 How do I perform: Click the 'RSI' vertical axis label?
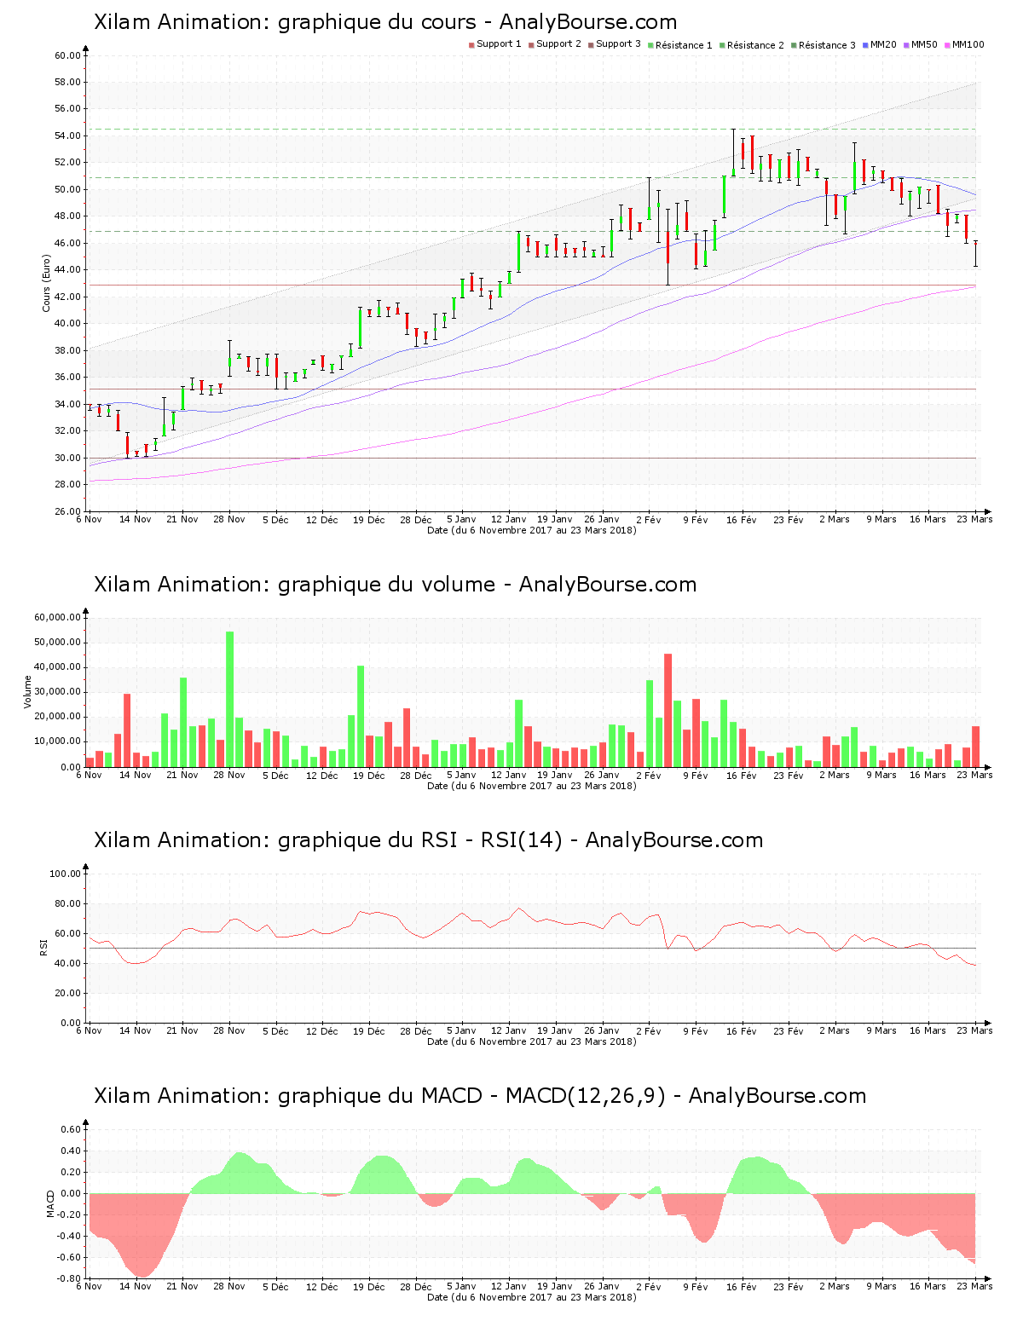click(x=43, y=947)
